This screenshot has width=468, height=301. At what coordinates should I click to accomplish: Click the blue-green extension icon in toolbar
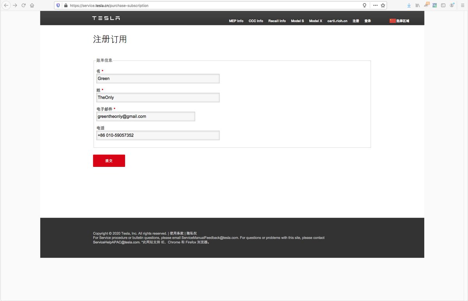click(434, 5)
